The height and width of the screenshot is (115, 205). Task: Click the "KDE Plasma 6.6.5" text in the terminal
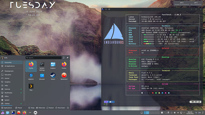pos(150,59)
